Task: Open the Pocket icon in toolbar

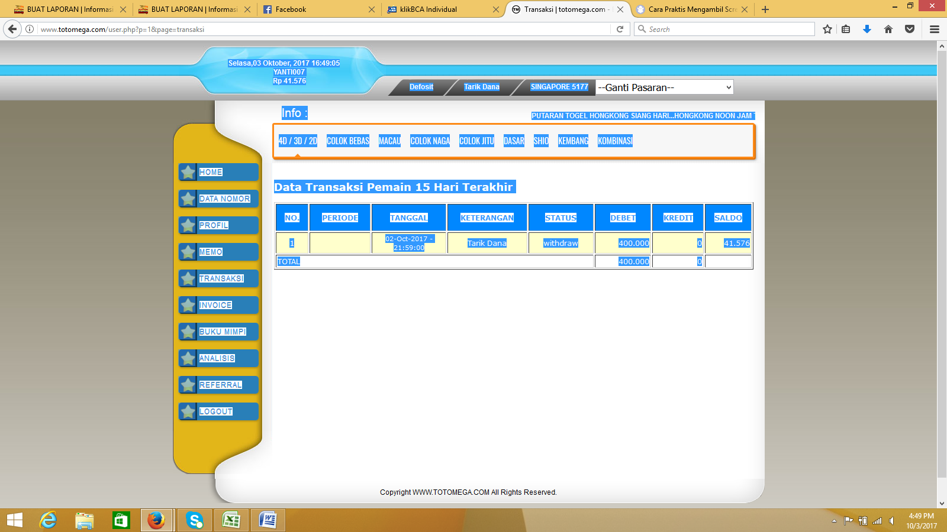Action: tap(910, 29)
